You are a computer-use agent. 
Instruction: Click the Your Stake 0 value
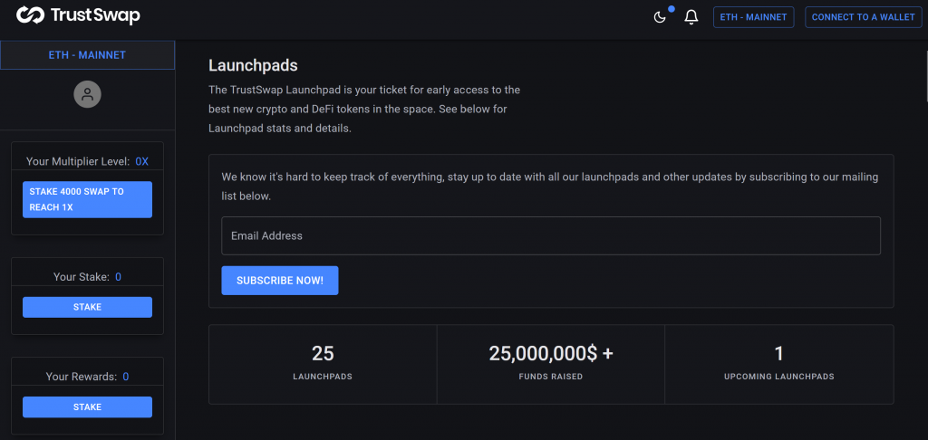(119, 277)
